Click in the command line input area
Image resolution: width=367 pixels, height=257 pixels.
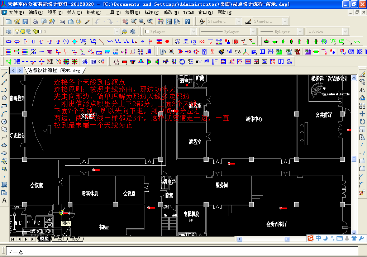point(179,252)
